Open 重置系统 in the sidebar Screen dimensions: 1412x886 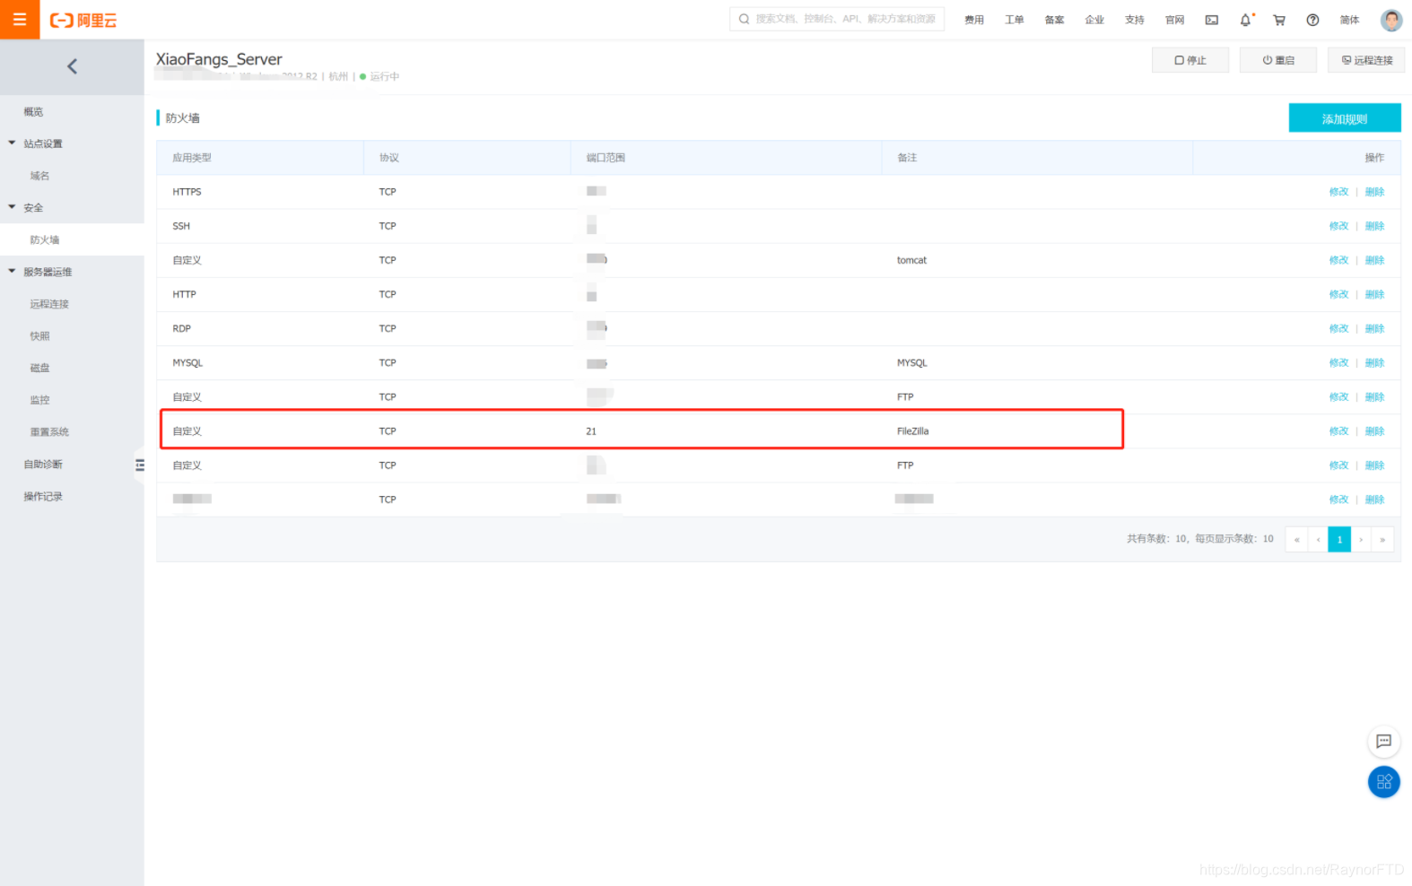click(x=49, y=432)
